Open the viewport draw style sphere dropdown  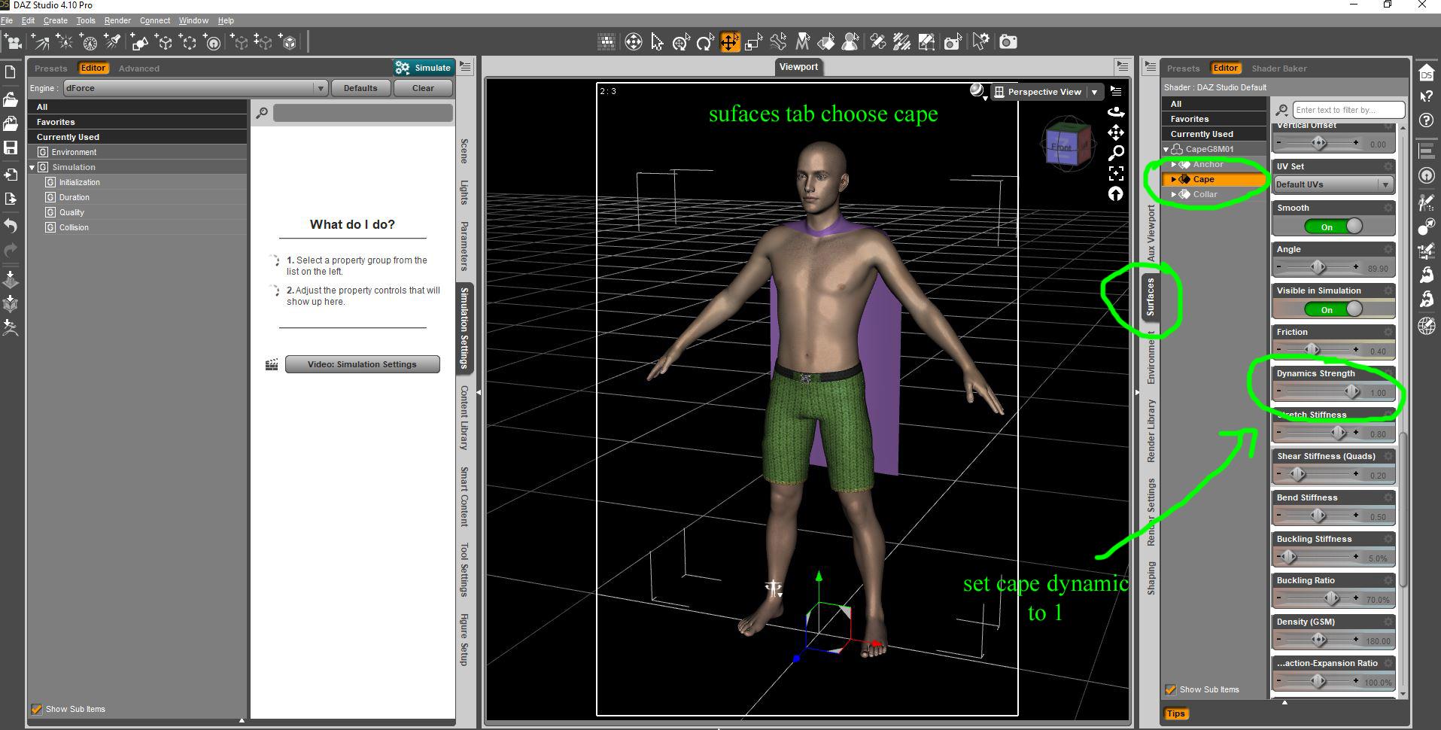tap(977, 92)
